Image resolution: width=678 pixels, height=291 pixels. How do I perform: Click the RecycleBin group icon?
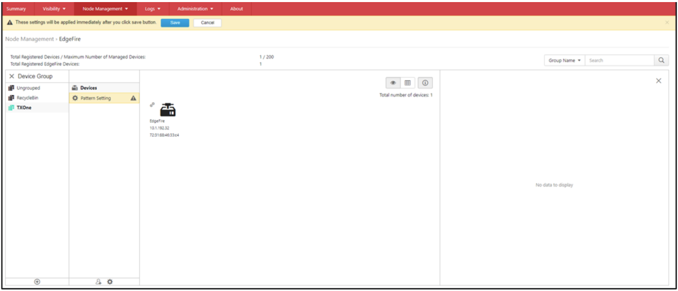(11, 98)
